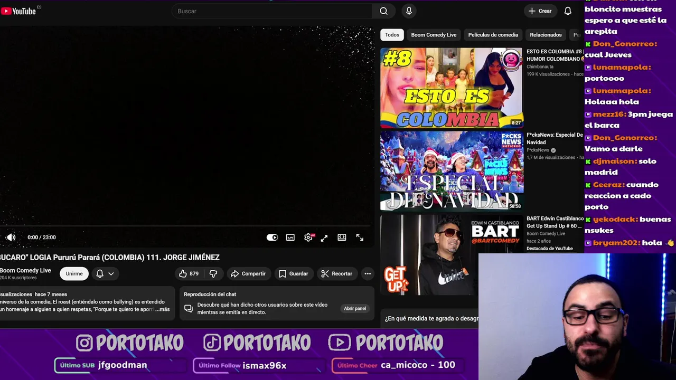Click the YouTube logo

click(x=18, y=11)
